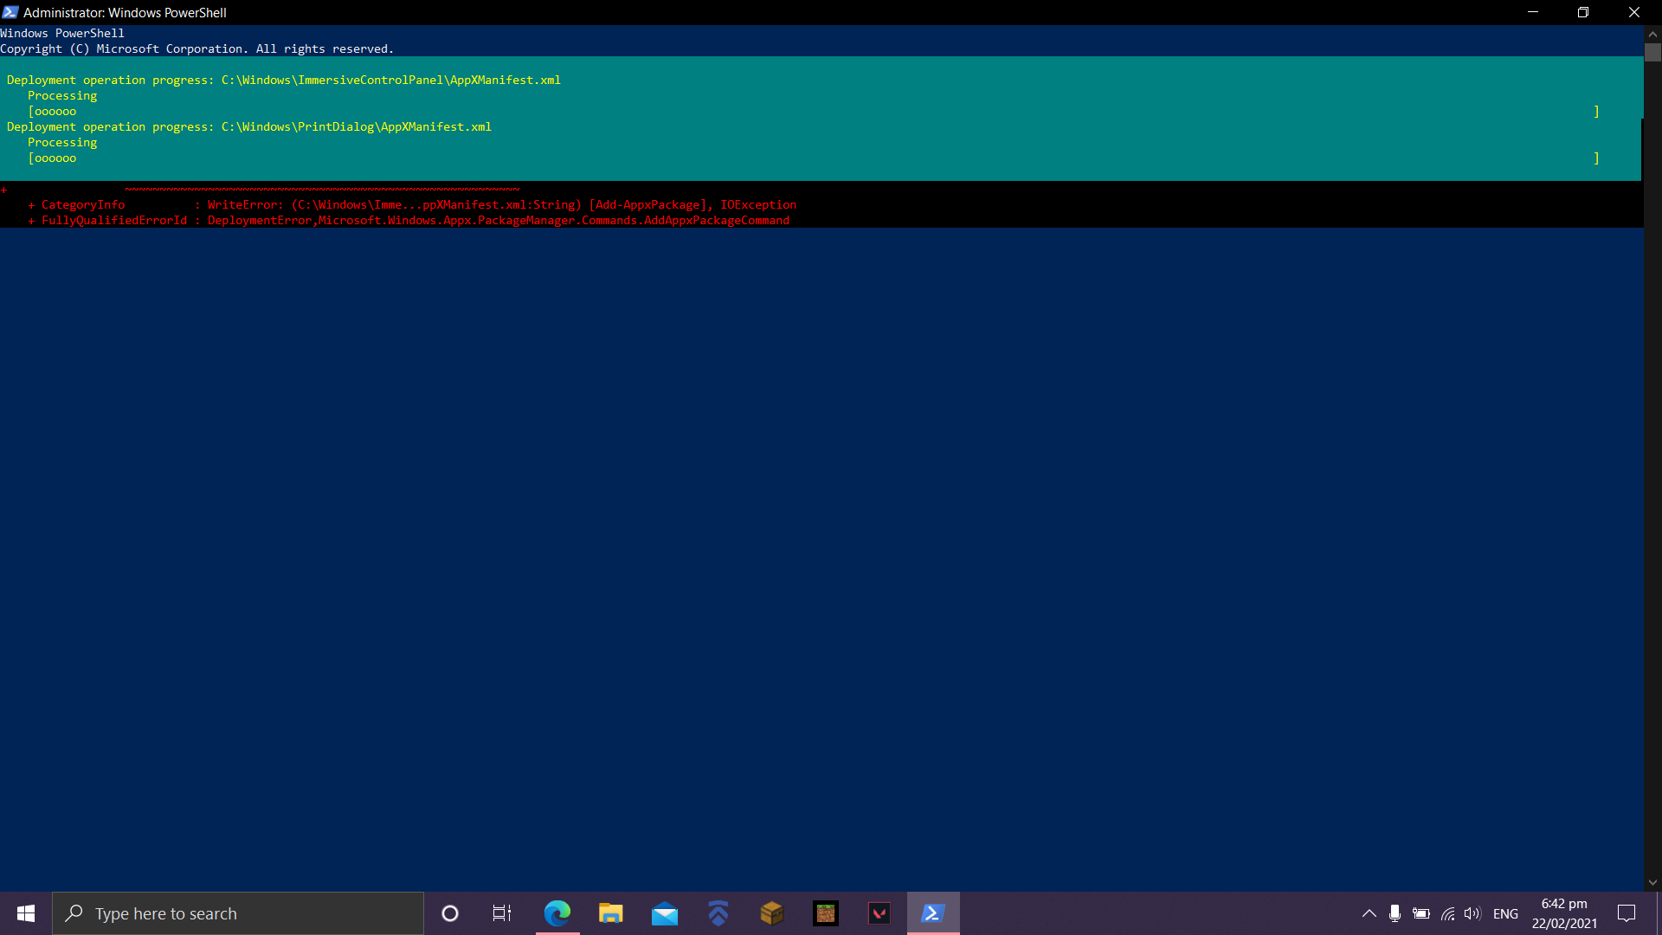The width and height of the screenshot is (1662, 935).
Task: Click the brown box app icon
Action: pyautogui.click(x=772, y=913)
